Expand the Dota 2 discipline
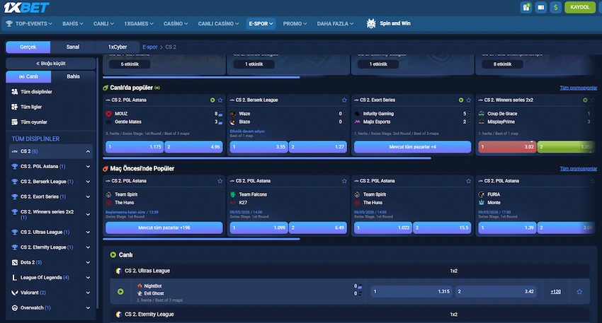Screen dimensions: 602x323 point(88,262)
